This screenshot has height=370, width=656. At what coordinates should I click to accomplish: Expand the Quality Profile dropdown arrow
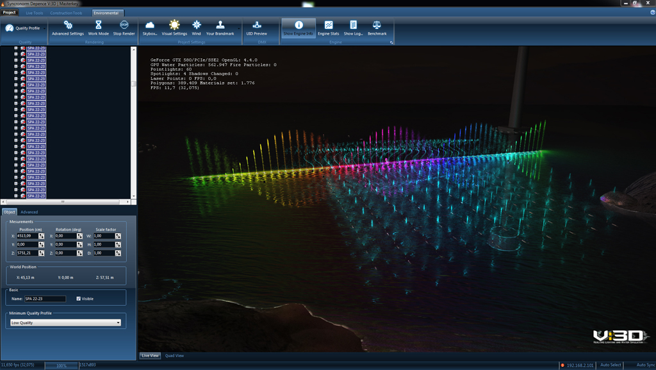click(44, 28)
